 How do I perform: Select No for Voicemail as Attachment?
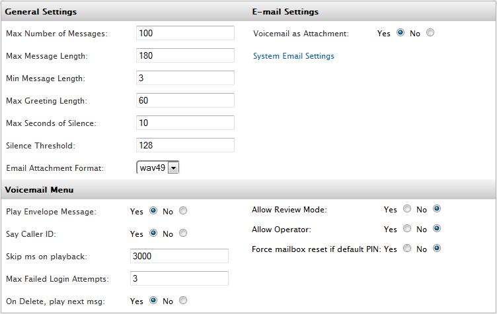point(430,32)
